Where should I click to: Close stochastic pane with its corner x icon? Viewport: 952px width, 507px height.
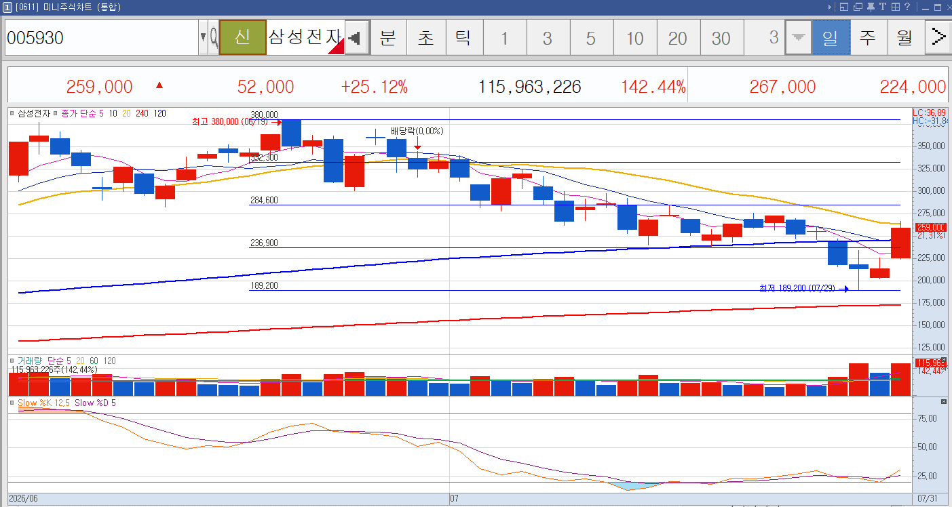pyautogui.click(x=943, y=402)
